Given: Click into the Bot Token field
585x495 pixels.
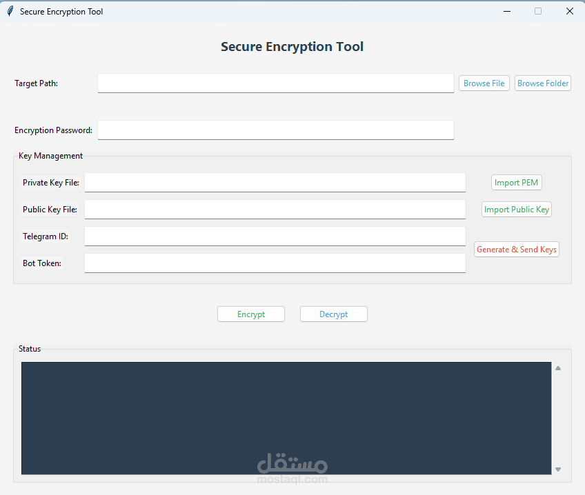Looking at the screenshot, I should [x=275, y=263].
